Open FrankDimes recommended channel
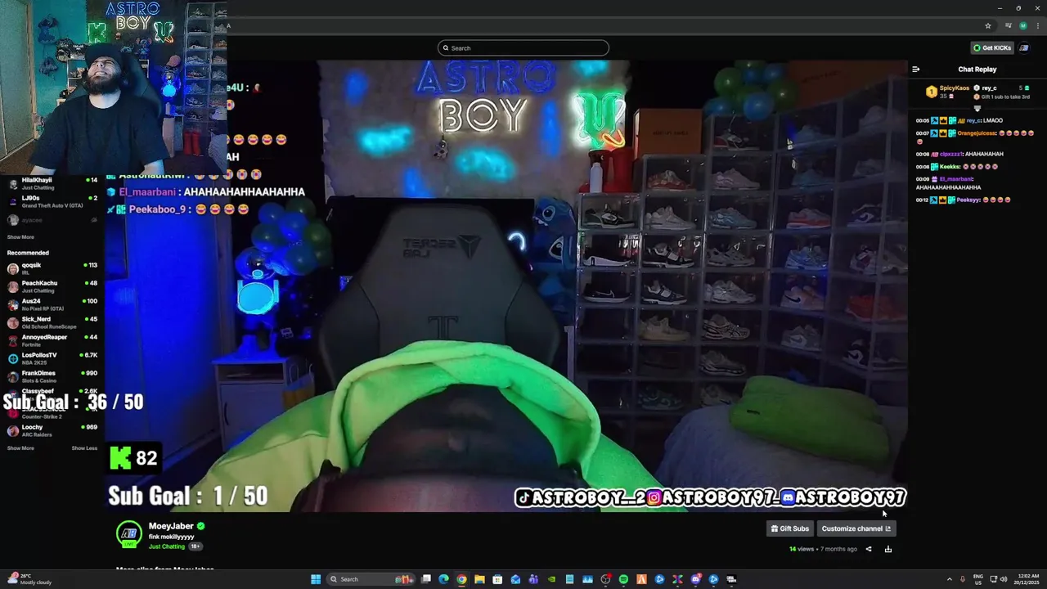 point(52,376)
